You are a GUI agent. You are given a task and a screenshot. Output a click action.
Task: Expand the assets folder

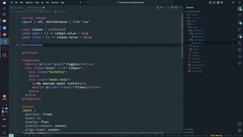195,27
